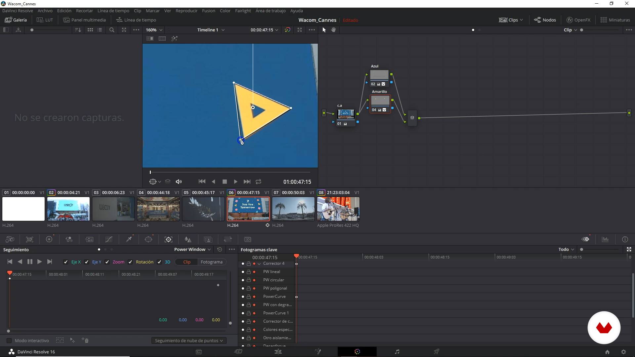This screenshot has height=357, width=635.
Task: Uncheck the Eje X tracking checkbox
Action: pyautogui.click(x=65, y=262)
